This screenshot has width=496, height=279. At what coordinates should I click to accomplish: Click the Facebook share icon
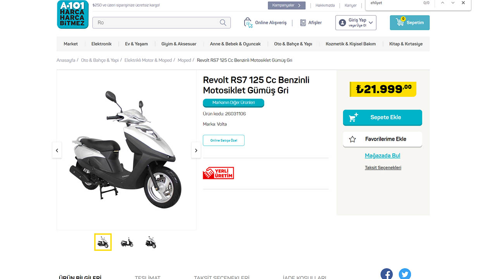point(386,274)
